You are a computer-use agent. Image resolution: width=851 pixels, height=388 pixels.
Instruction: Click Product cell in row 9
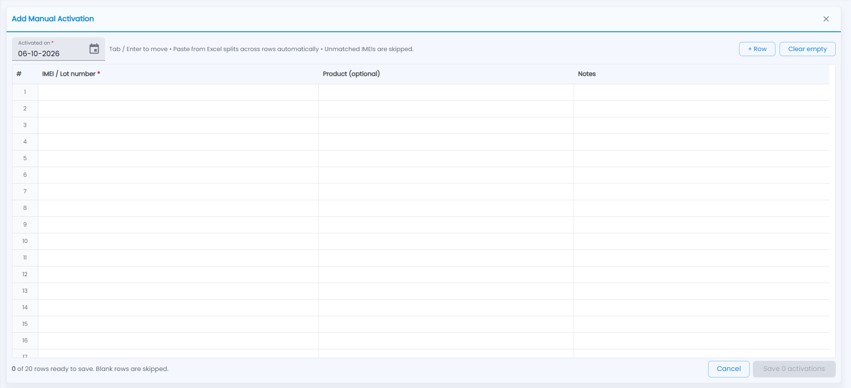446,225
